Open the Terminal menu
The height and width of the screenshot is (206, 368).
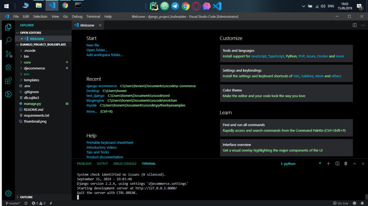click(93, 16)
